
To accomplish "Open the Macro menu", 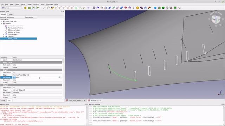I will pos(22,5).
